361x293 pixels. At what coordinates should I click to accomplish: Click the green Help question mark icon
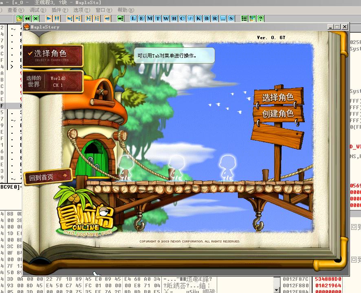click(x=261, y=18)
